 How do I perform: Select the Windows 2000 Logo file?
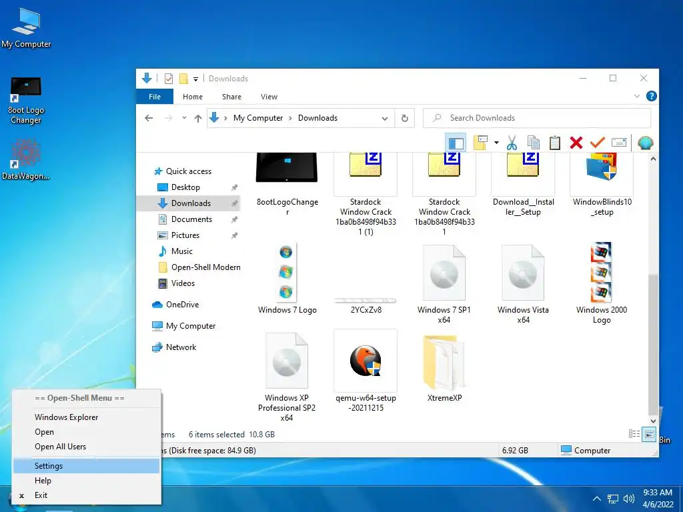(x=602, y=283)
